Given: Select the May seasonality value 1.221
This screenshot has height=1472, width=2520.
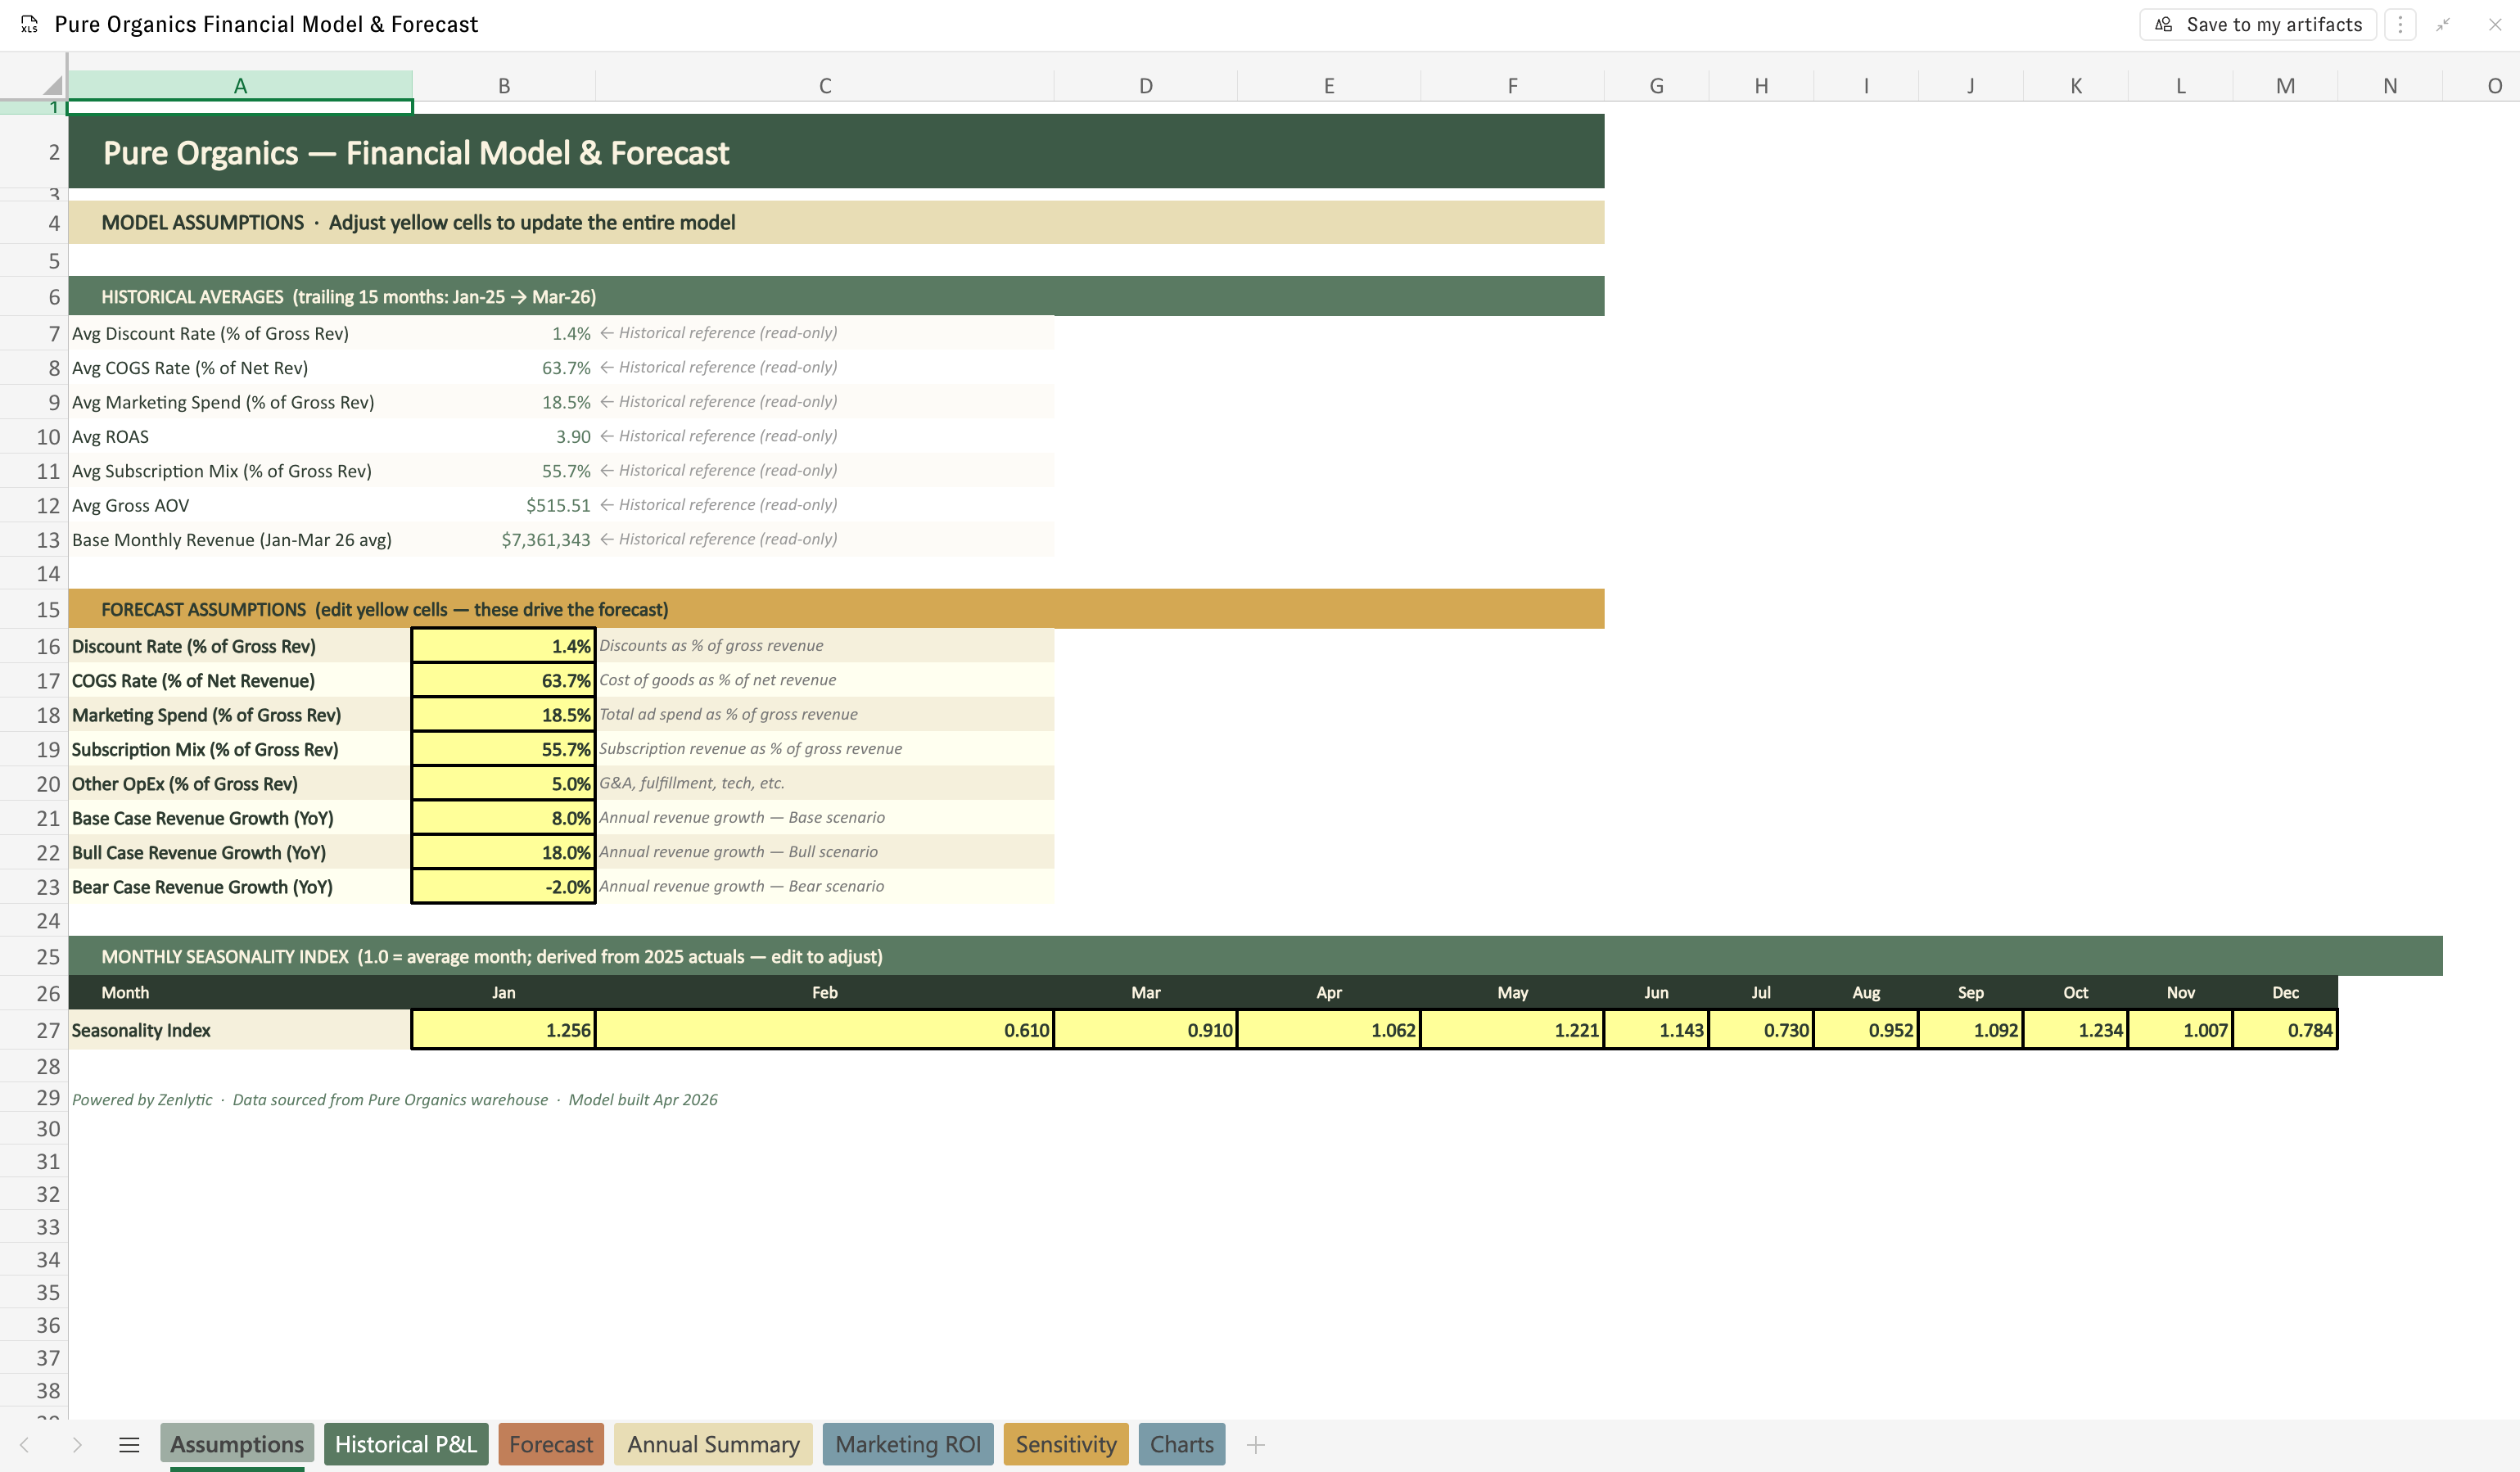Looking at the screenshot, I should pyautogui.click(x=1513, y=1030).
